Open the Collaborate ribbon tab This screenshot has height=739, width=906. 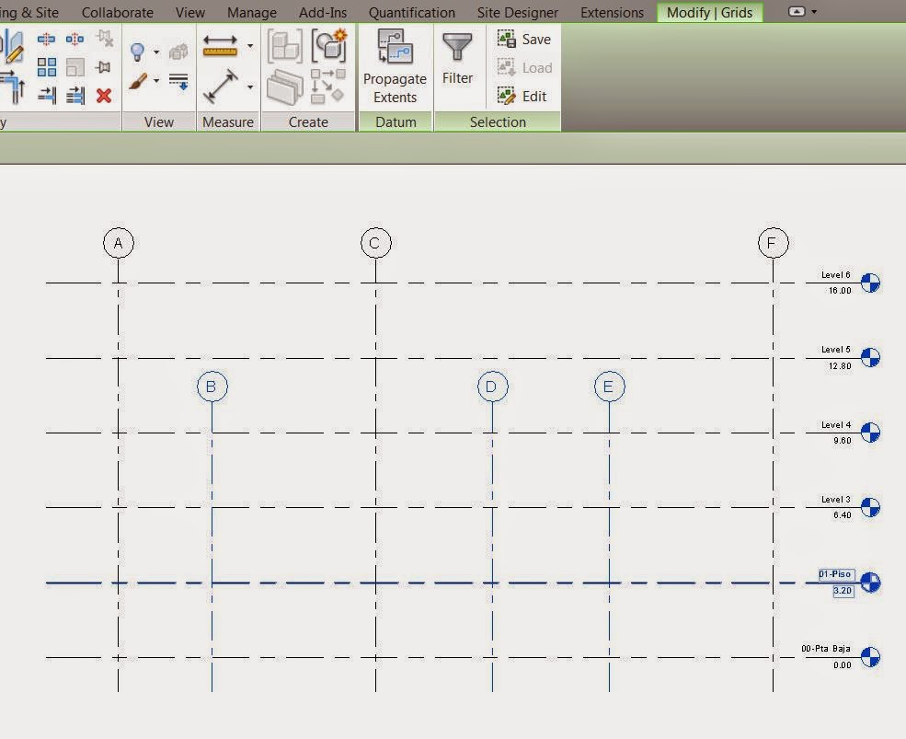pos(118,12)
